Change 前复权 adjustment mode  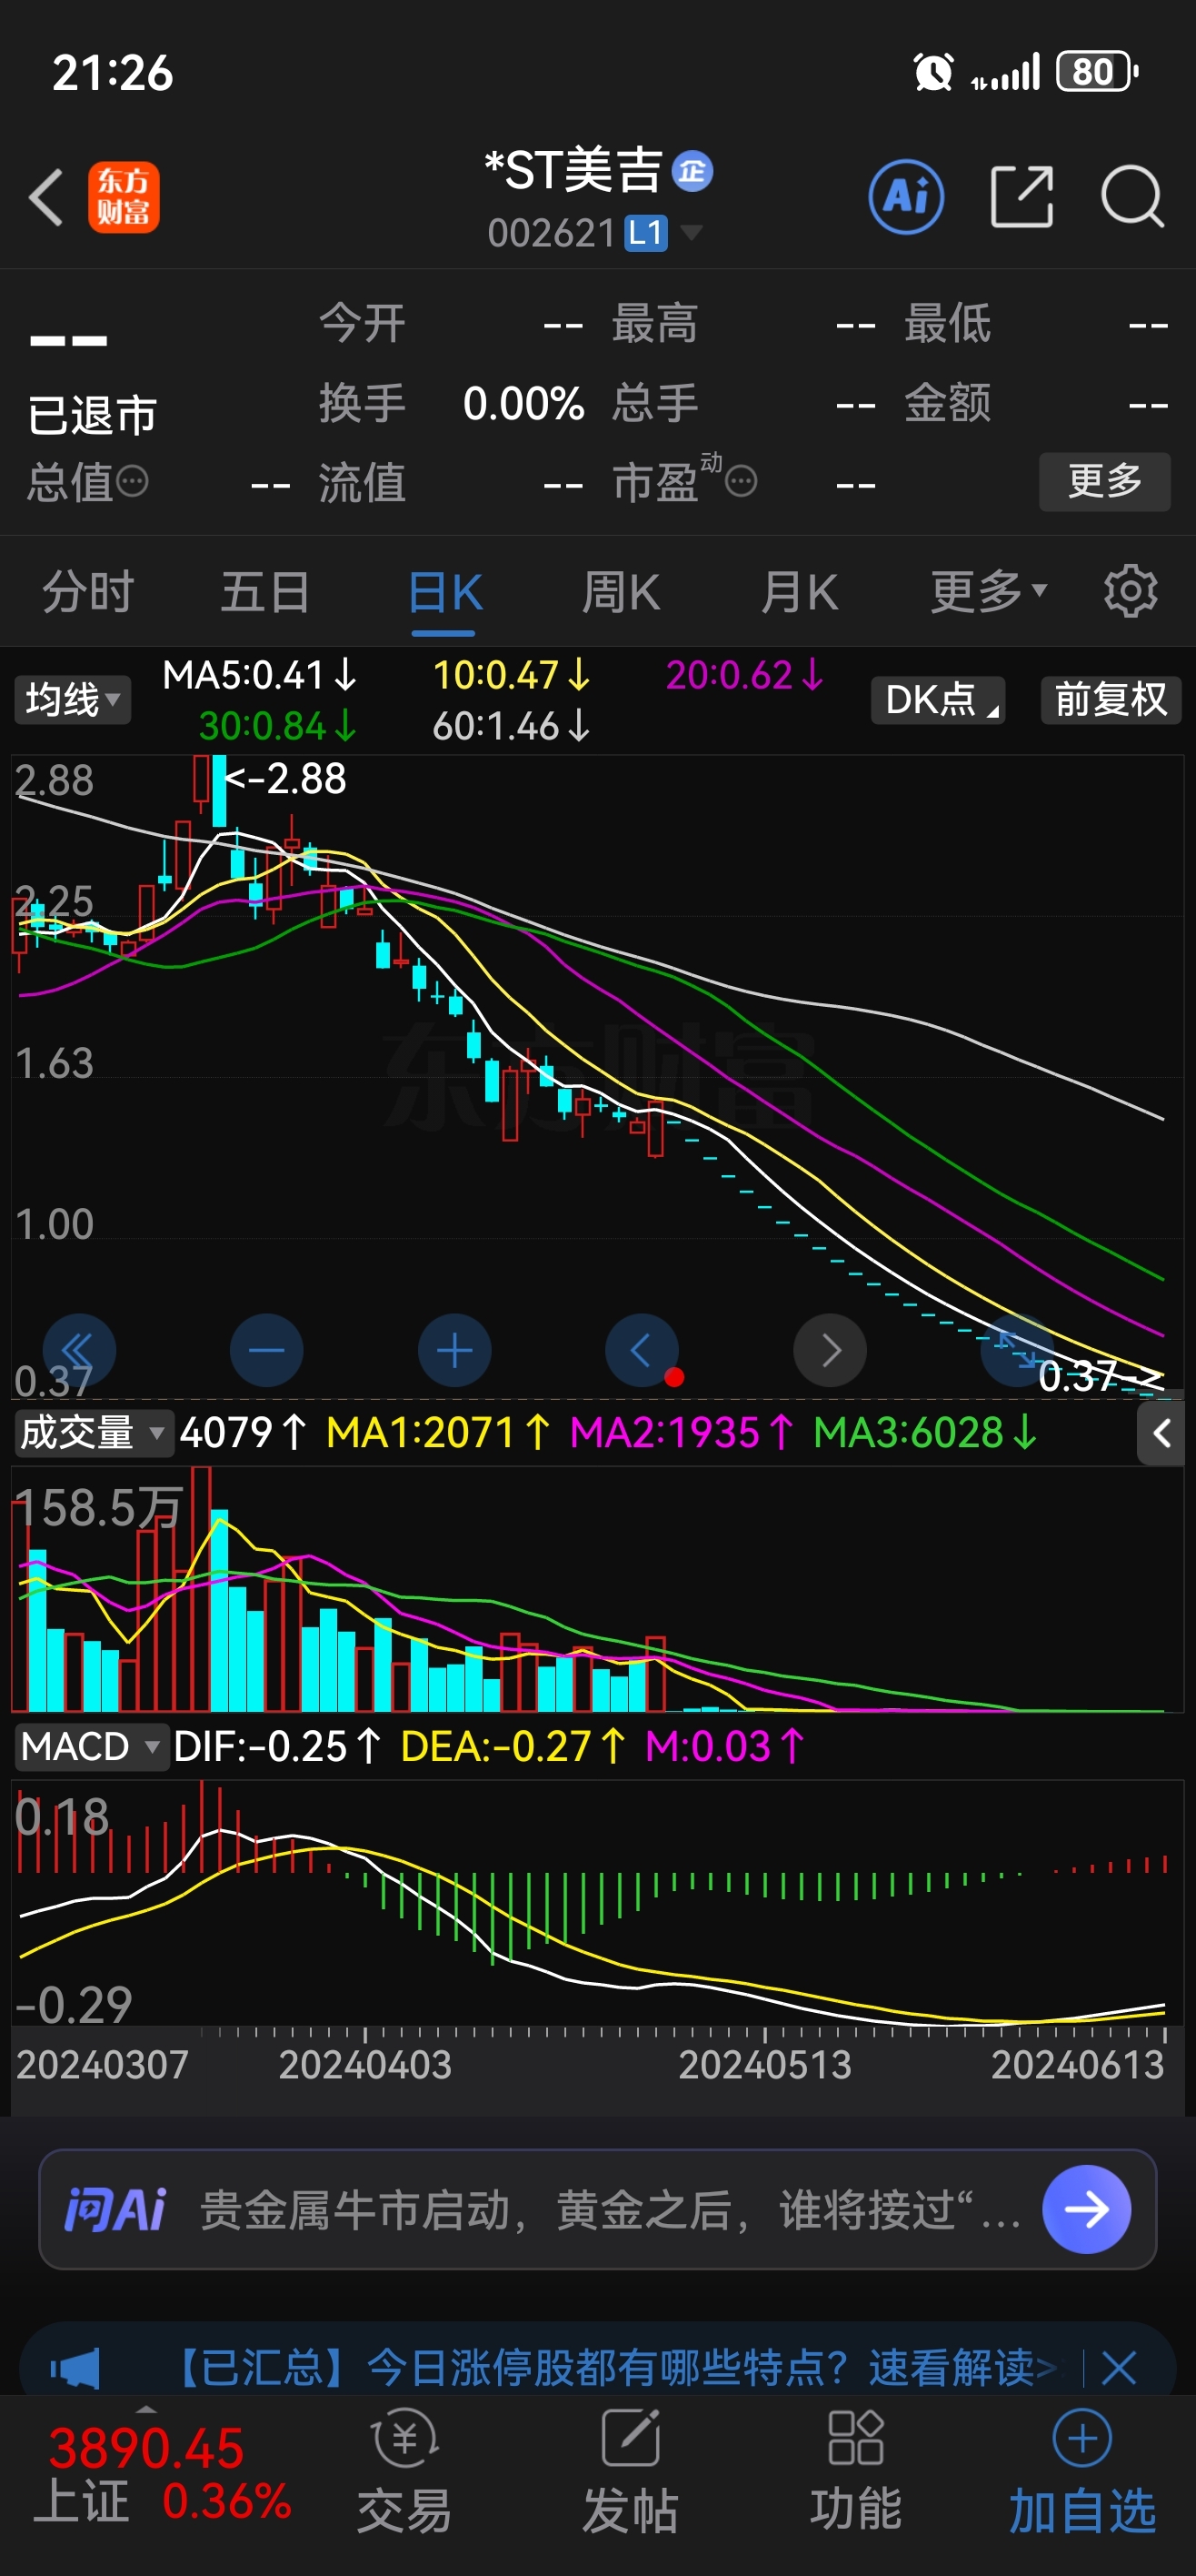tap(1111, 699)
